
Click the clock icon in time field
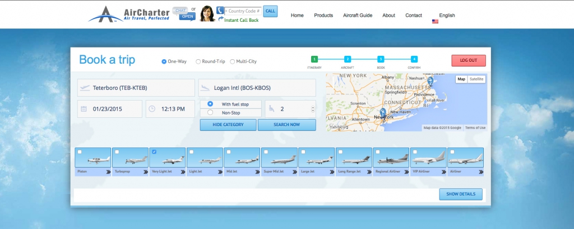[x=152, y=109]
